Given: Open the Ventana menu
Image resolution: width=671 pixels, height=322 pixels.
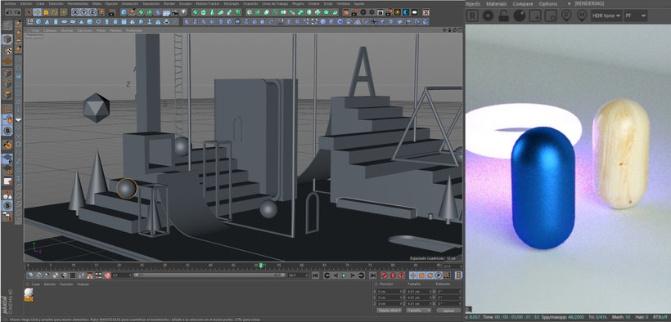Looking at the screenshot, I should [343, 3].
